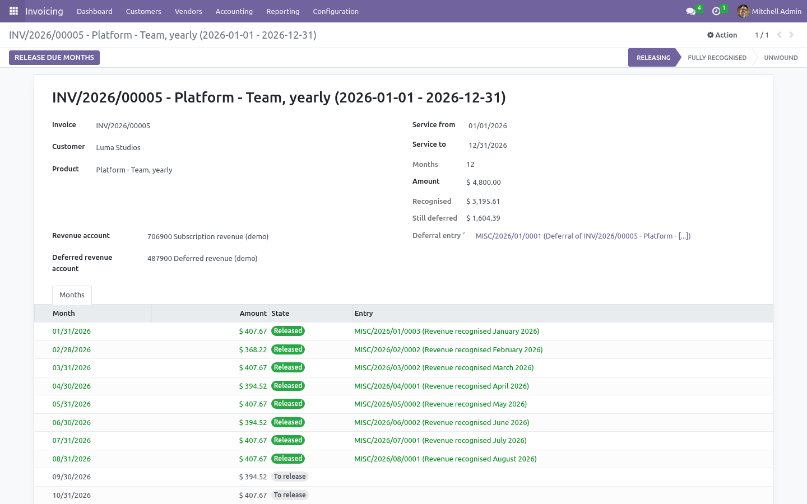The image size is (807, 504).
Task: Open the Reporting menu
Action: [x=283, y=11]
